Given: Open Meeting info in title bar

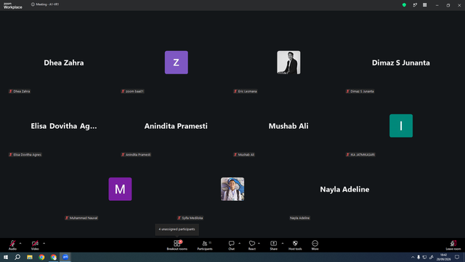Looking at the screenshot, I should tap(45, 4).
